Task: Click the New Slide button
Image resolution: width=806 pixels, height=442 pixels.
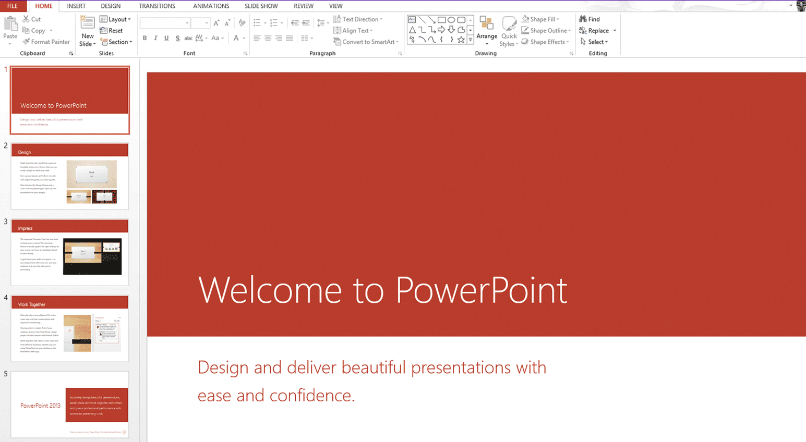Action: (x=87, y=31)
